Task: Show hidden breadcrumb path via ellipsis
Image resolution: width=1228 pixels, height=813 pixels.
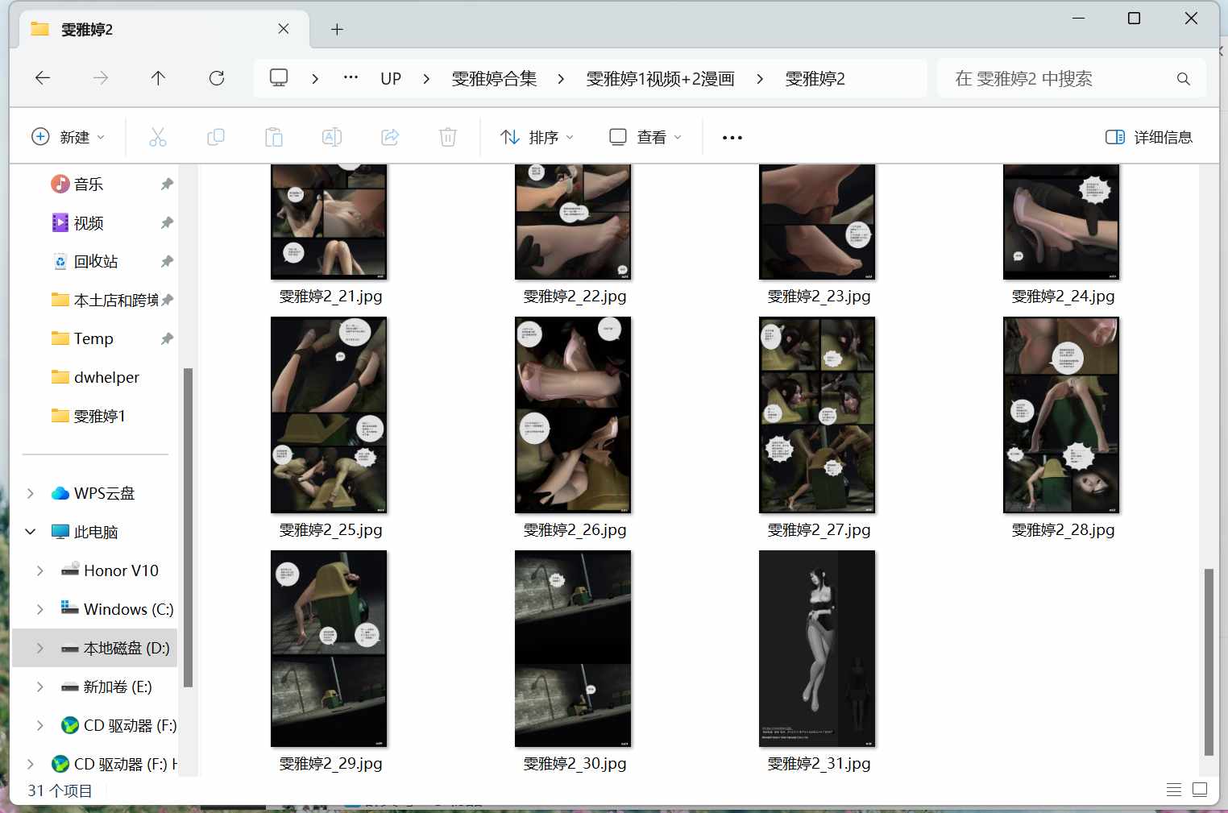Action: coord(351,78)
